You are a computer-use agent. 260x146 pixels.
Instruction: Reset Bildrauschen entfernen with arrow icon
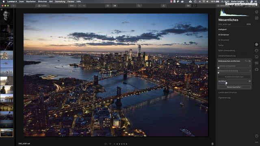tap(246, 61)
